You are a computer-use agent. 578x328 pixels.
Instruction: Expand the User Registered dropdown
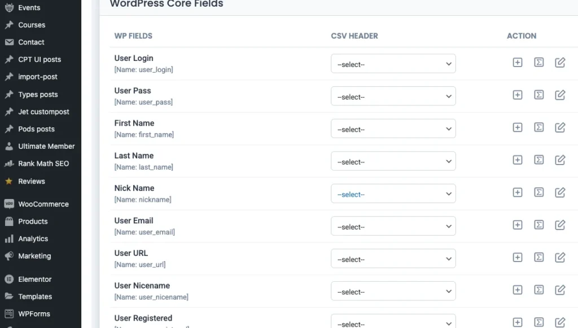tap(393, 322)
